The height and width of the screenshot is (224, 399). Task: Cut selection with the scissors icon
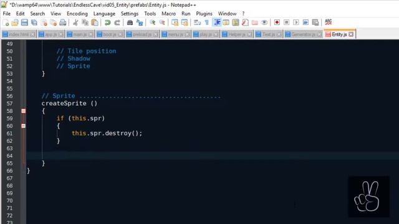tap(75, 22)
